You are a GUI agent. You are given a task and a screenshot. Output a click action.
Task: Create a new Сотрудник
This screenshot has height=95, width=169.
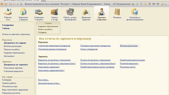42,32
